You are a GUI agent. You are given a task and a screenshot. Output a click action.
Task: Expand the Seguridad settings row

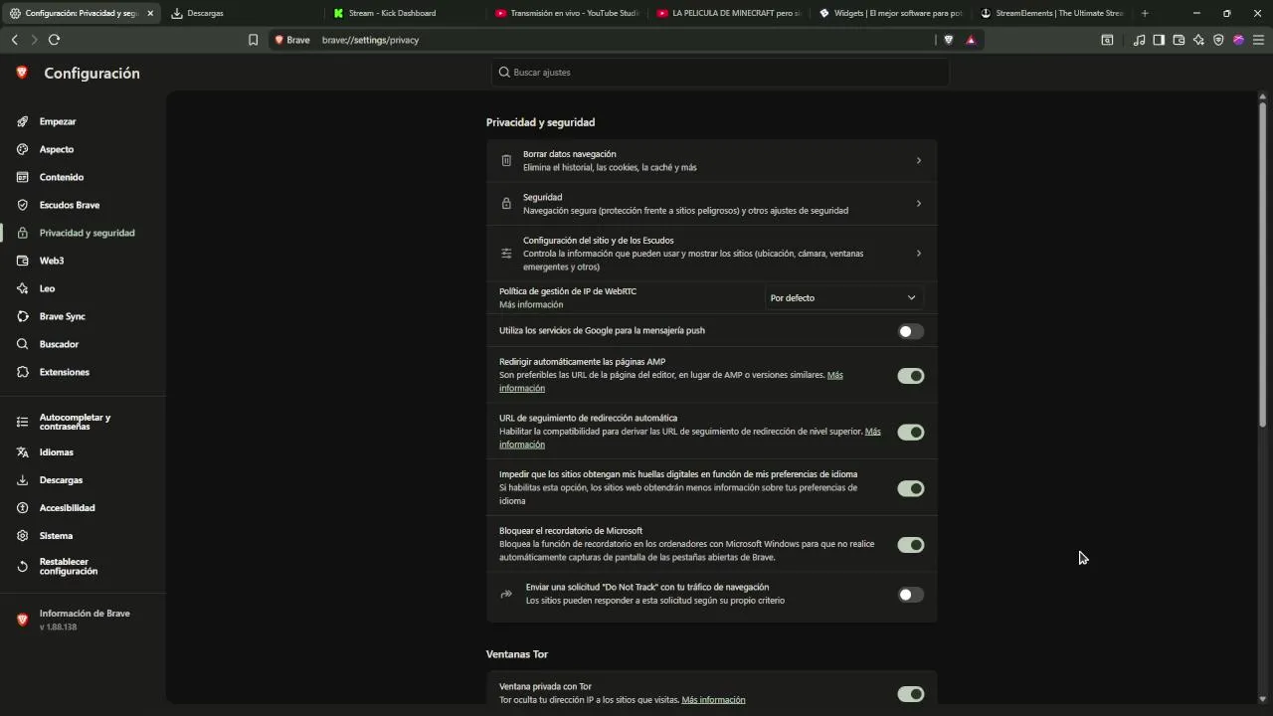click(x=711, y=204)
